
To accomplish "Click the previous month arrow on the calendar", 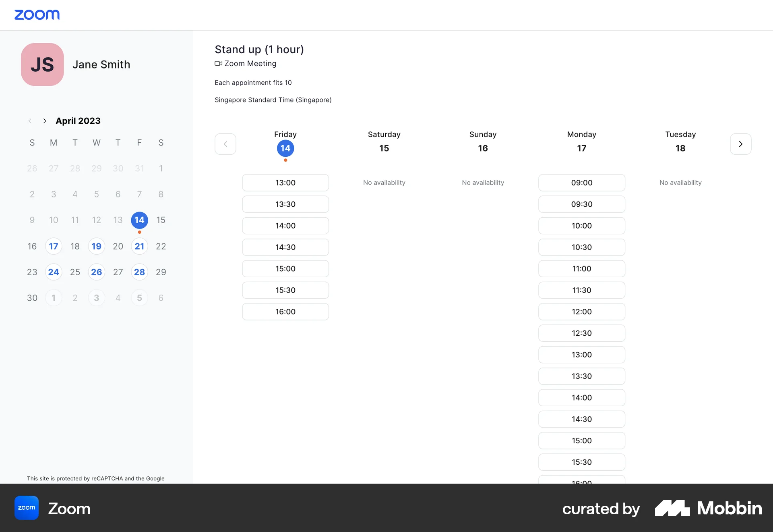I will pos(30,121).
